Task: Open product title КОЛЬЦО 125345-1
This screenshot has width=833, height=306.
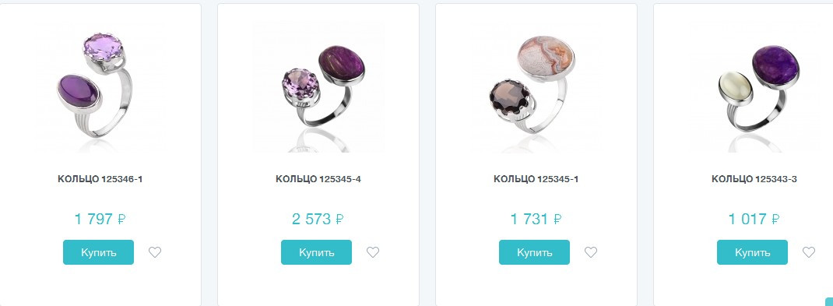Action: point(536,179)
